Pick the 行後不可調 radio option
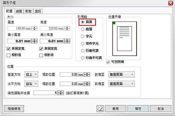Image resolution: width=175 pixels, height=116 pixels. (83, 58)
